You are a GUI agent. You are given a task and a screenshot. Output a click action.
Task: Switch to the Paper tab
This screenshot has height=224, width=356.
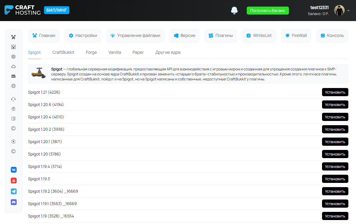click(138, 52)
